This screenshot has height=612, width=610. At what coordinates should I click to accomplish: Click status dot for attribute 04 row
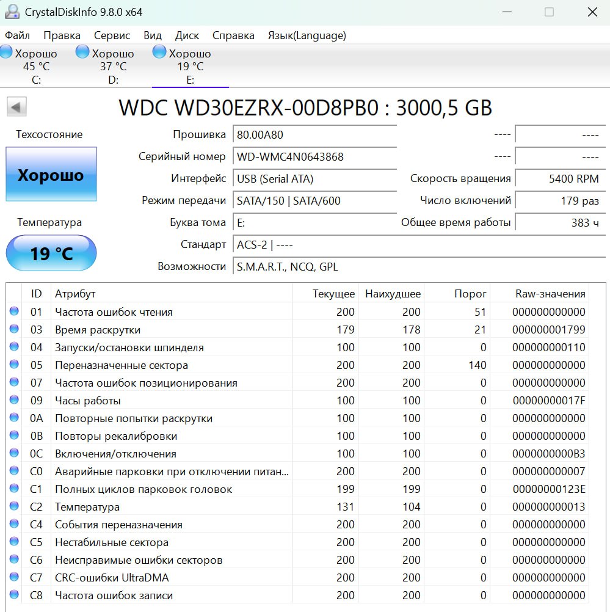pos(14,346)
